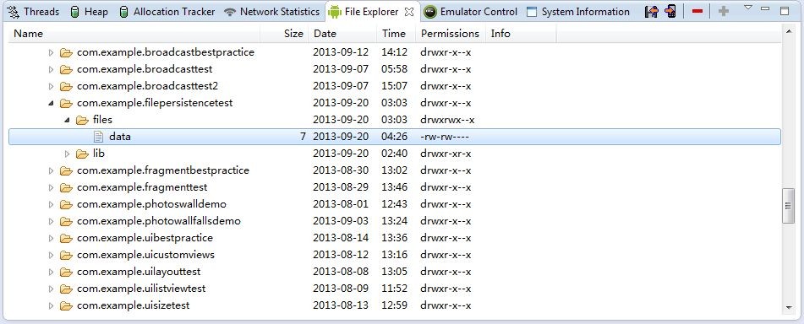
Task: Click the Info column header
Action: click(521, 34)
